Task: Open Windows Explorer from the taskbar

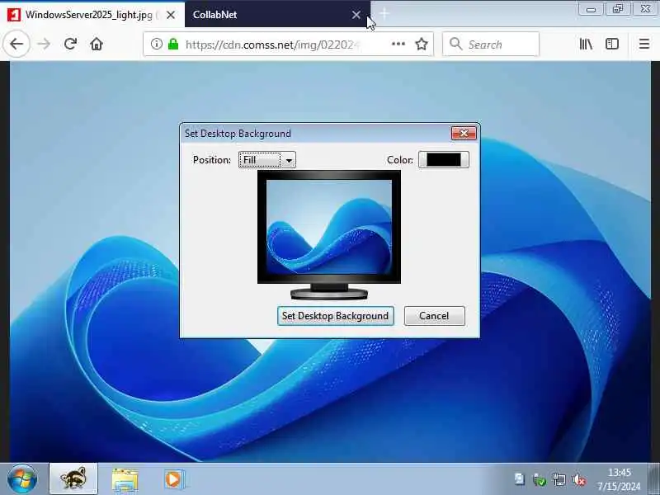Action: coord(125,479)
